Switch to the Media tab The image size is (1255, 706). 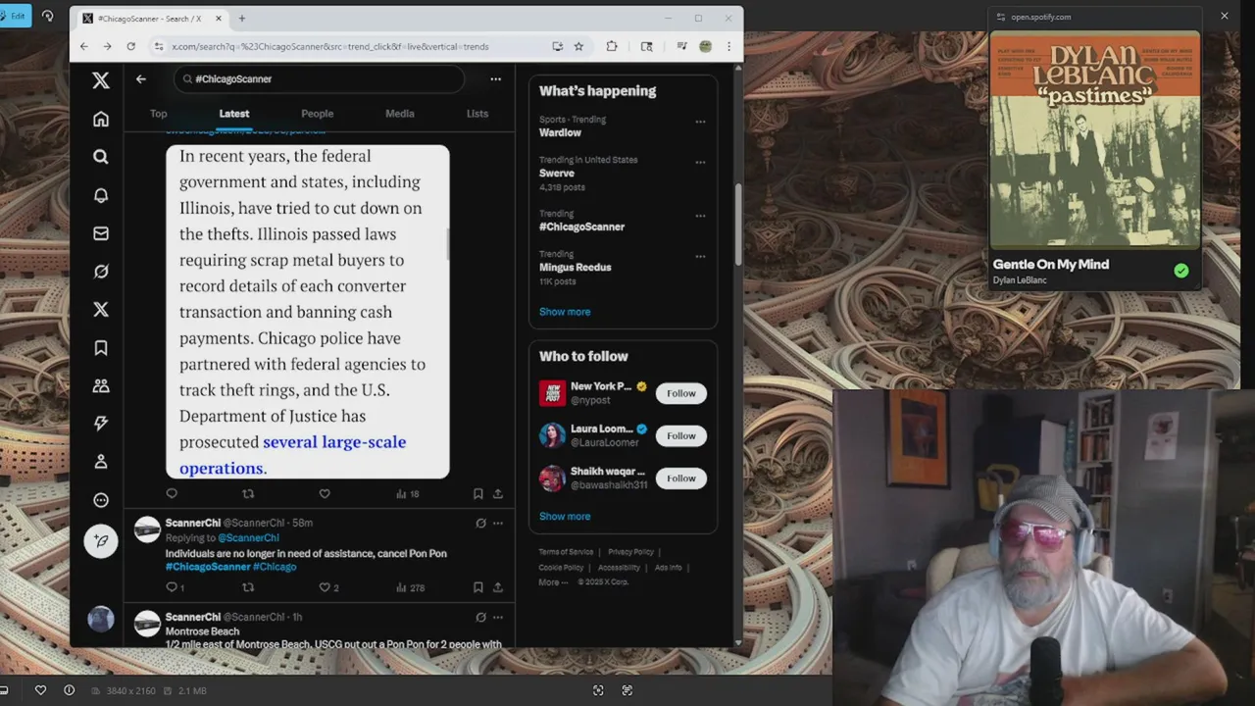coord(400,114)
